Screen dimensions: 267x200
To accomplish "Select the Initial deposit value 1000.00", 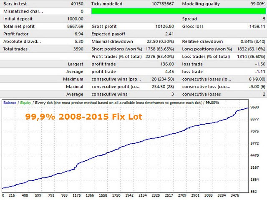I will (x=75, y=19).
